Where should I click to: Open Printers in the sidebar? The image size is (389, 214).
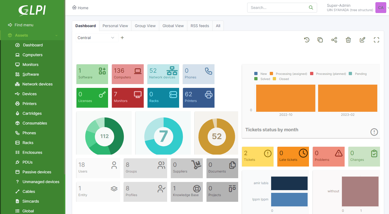click(x=29, y=104)
